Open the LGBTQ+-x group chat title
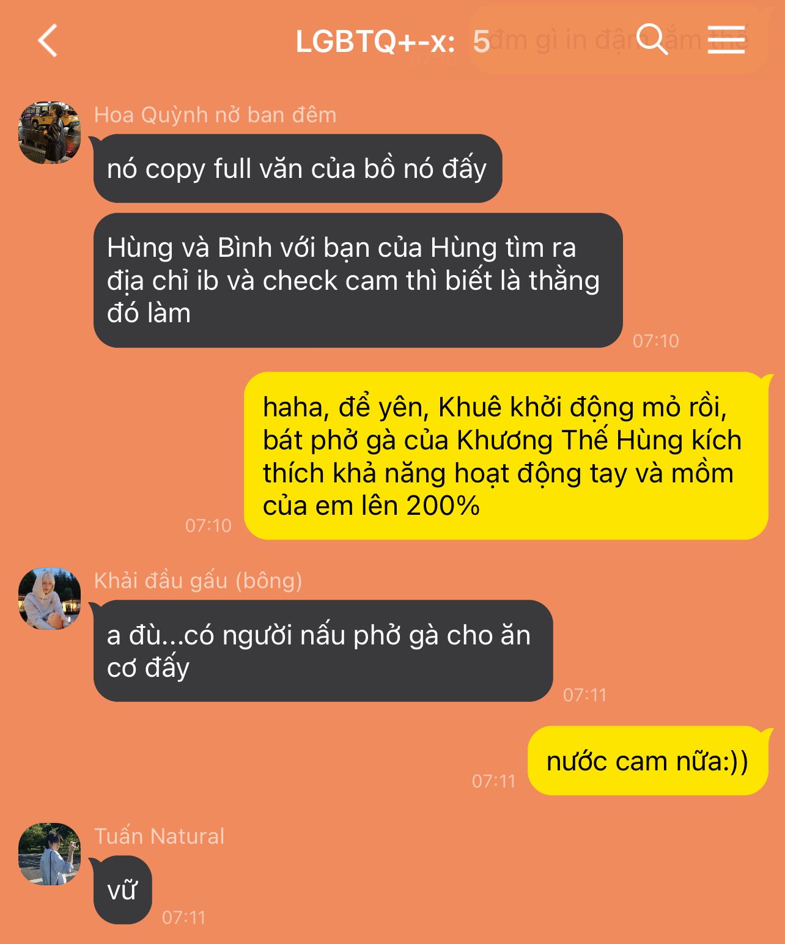The width and height of the screenshot is (785, 944). pos(375,42)
